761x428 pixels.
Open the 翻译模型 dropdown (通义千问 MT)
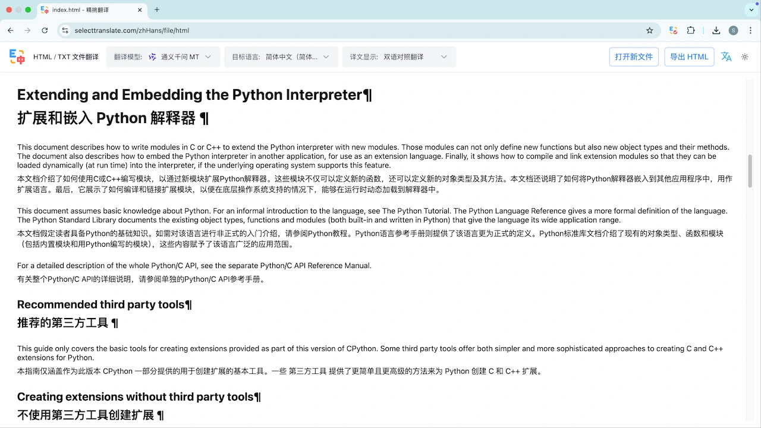pos(163,56)
